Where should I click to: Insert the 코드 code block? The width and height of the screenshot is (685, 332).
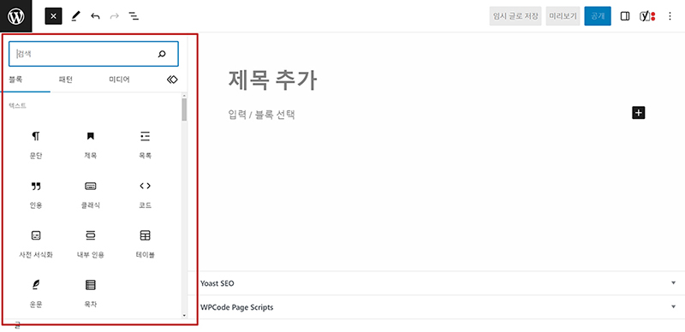point(145,195)
